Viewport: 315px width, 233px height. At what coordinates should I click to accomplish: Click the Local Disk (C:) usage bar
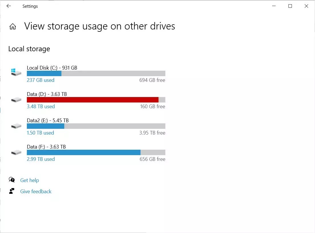[x=96, y=73]
